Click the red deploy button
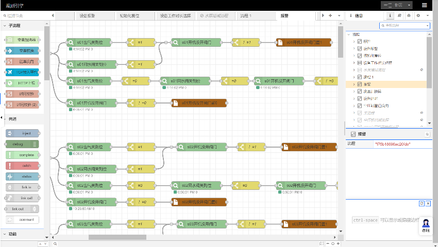438x247 pixels. coord(392,5)
